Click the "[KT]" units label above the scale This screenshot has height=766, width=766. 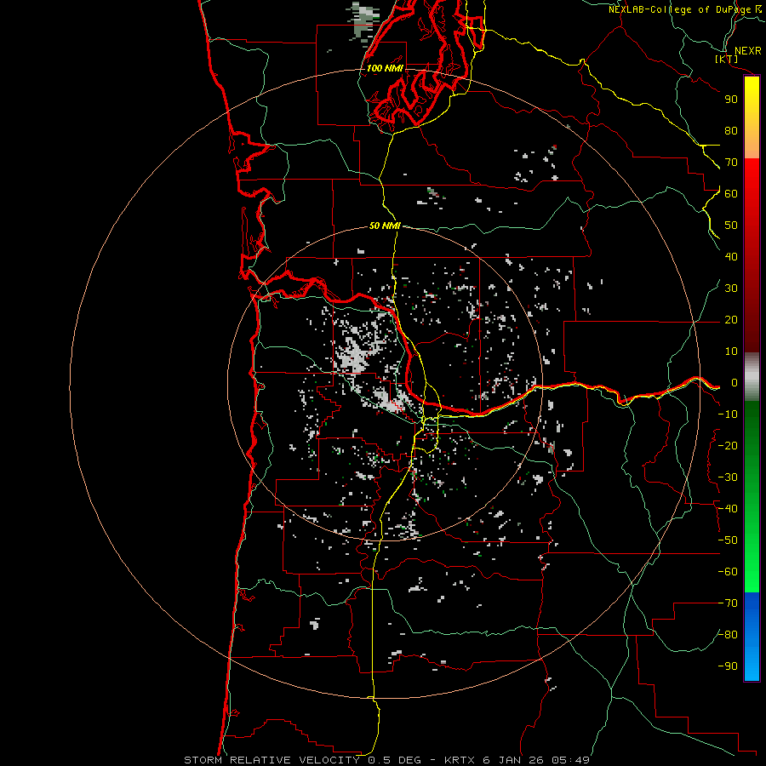click(726, 59)
